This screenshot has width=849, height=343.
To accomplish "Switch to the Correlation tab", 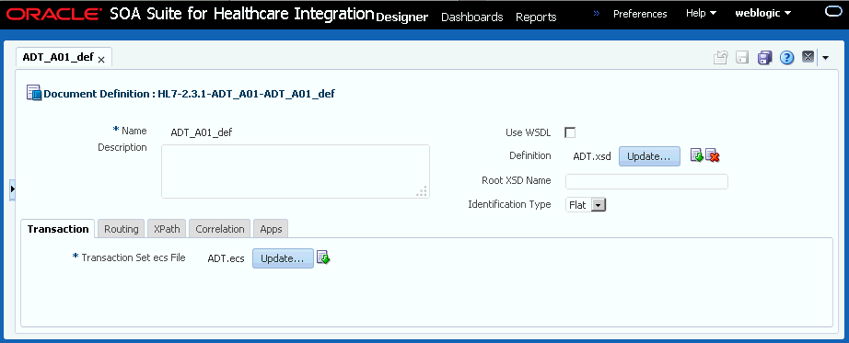I will 220,229.
